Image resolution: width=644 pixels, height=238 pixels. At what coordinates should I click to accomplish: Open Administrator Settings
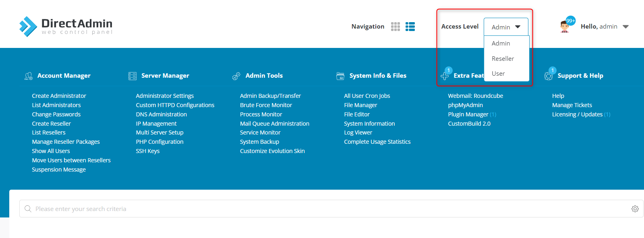coord(165,96)
